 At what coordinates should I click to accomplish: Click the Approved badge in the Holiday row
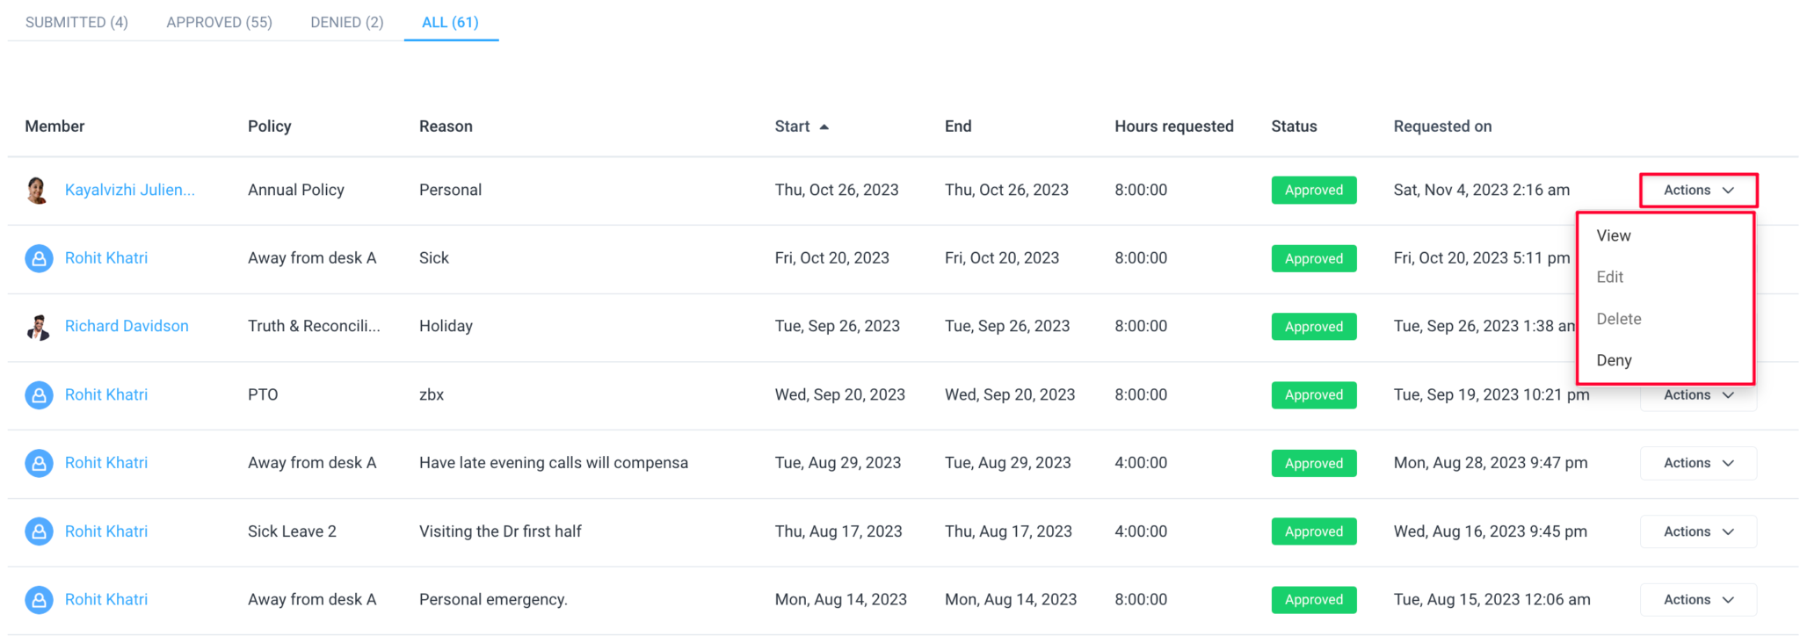pyautogui.click(x=1313, y=326)
